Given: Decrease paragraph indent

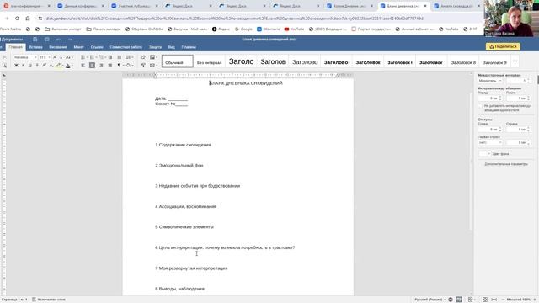Looking at the screenshot, I should click(x=110, y=57).
